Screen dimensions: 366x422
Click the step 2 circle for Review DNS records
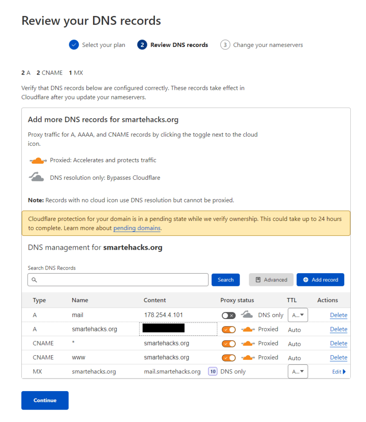(142, 45)
